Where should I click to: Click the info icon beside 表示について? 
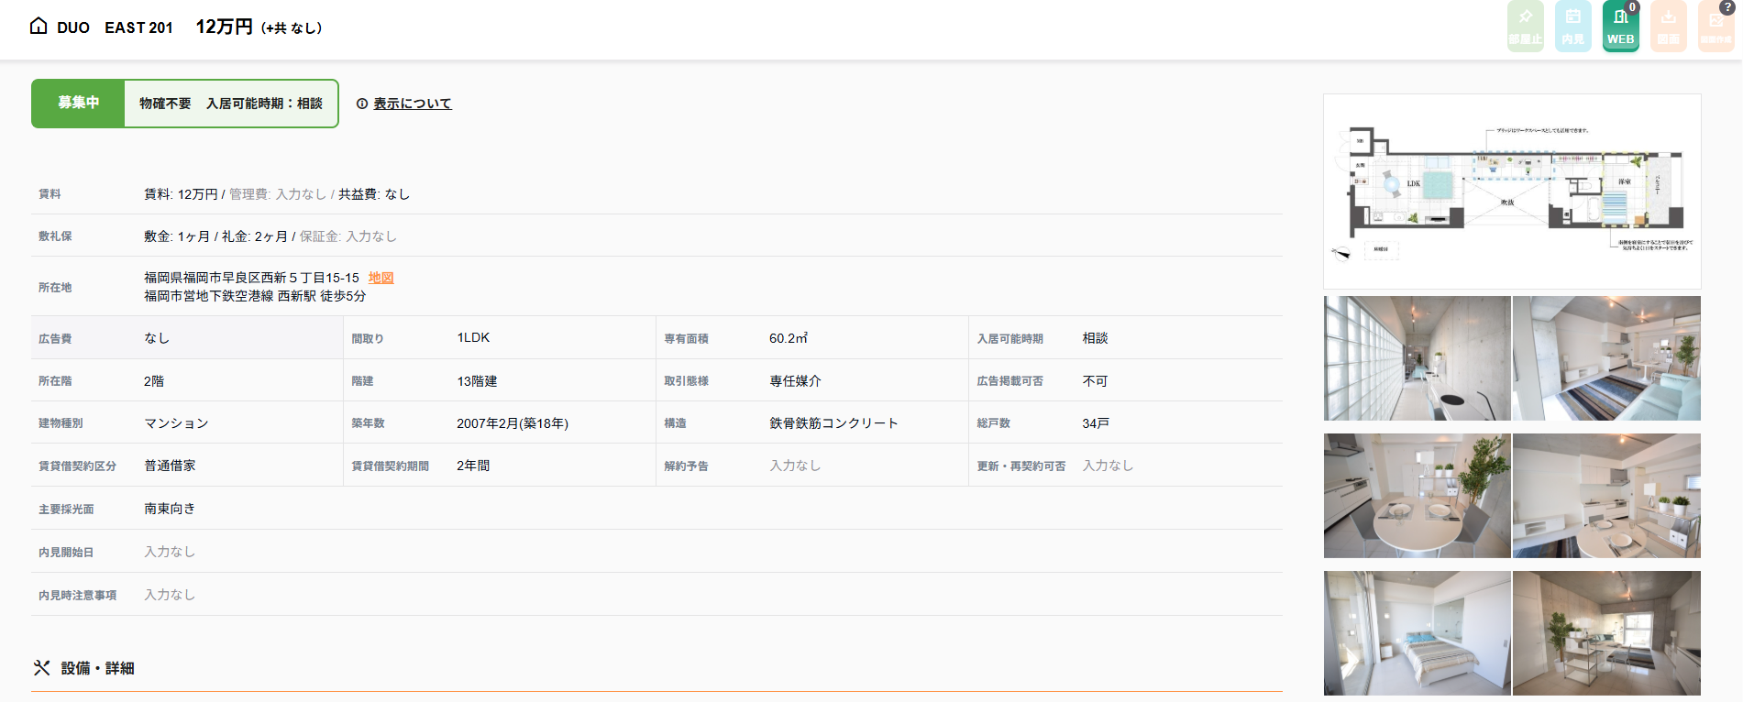(x=362, y=104)
